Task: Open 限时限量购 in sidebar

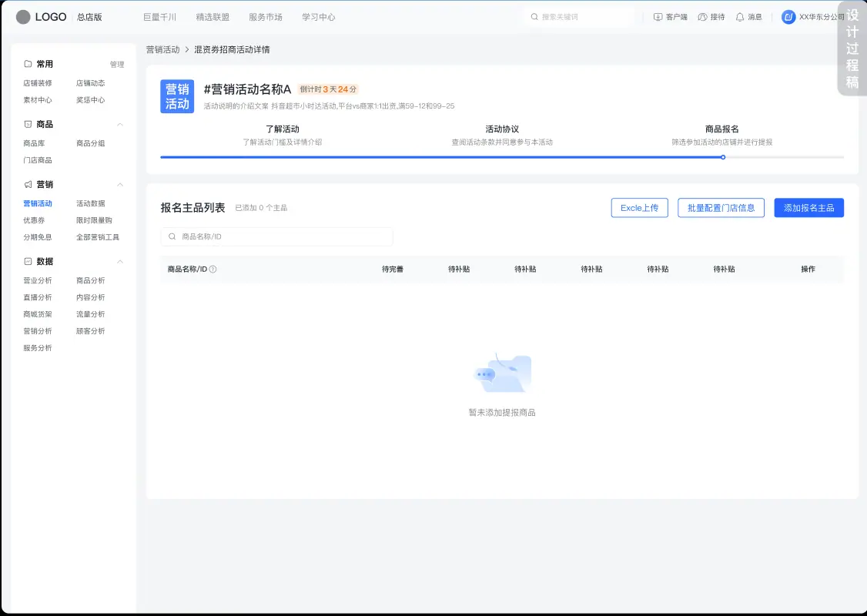Action: (94, 220)
